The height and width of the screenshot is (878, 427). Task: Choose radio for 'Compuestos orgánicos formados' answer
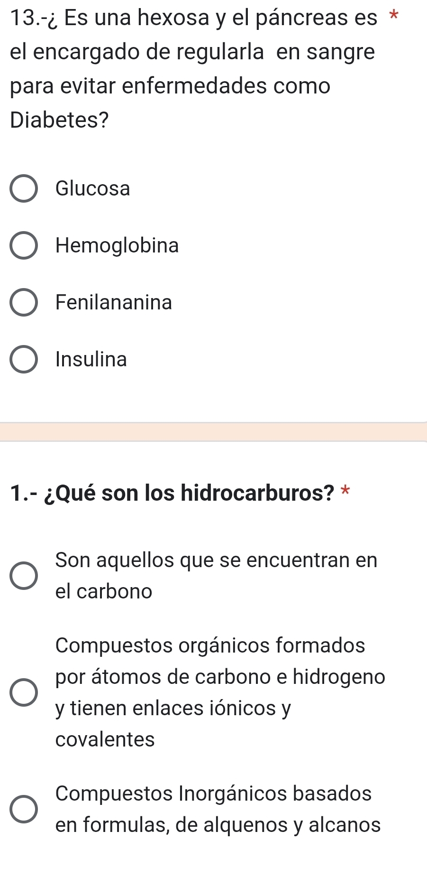point(24,692)
